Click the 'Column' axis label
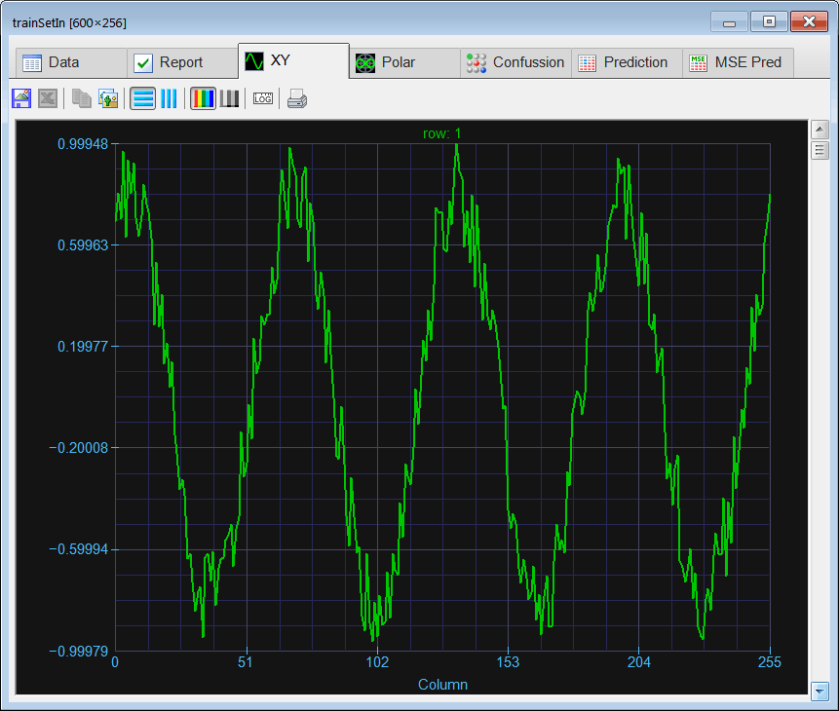Viewport: 839px width, 711px height. point(442,685)
